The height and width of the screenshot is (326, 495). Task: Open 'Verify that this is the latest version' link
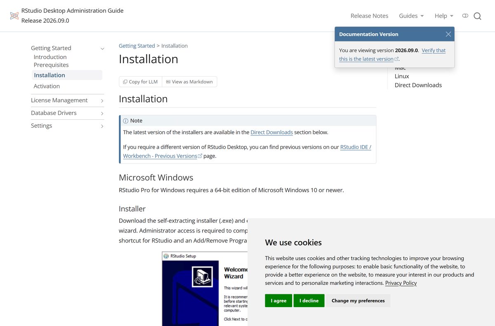[x=392, y=54]
